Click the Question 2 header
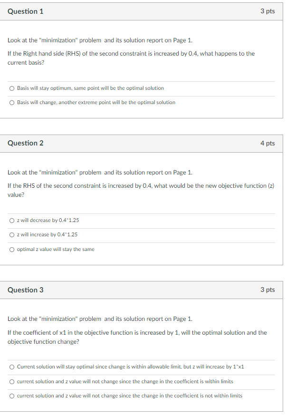Screen dimensions: 286x416 pos(25,143)
